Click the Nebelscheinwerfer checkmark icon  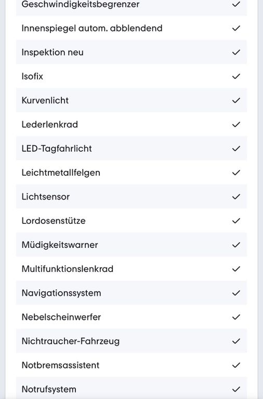[236, 317]
